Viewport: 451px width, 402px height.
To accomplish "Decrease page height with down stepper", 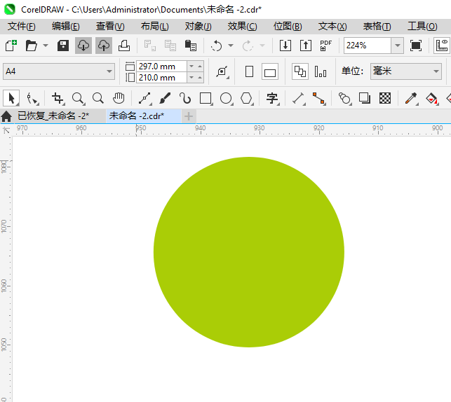I will (191, 78).
